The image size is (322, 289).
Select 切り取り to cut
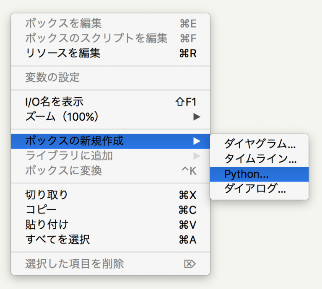coord(47,195)
